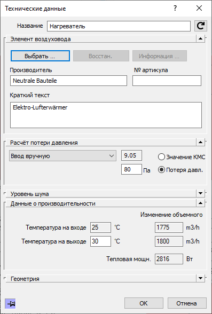Click the Отмена button
Image resolution: width=212 pixels, height=314 pixels.
[x=187, y=303]
